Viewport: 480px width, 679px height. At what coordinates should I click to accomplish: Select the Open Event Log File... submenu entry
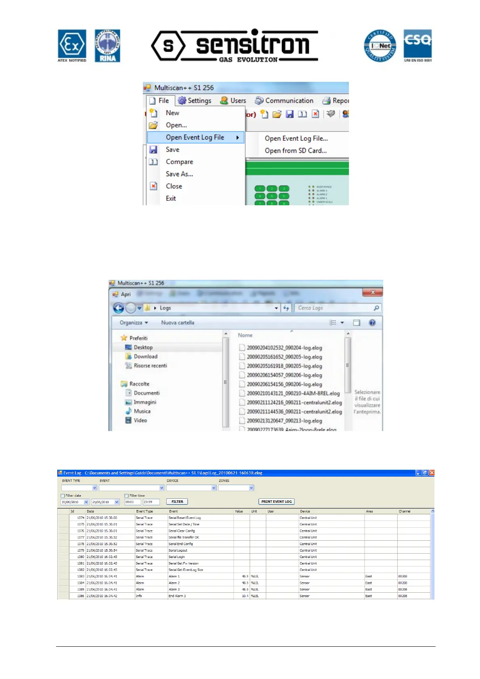click(x=296, y=138)
